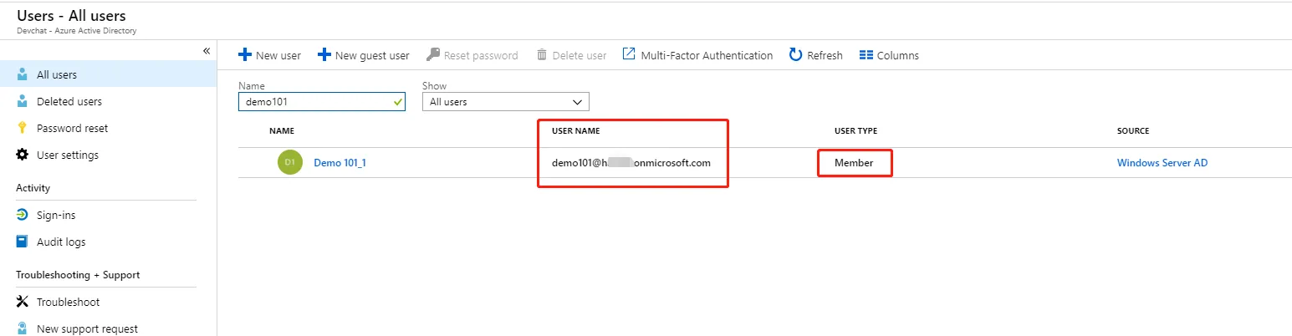Click the Users - All users page title

point(72,15)
